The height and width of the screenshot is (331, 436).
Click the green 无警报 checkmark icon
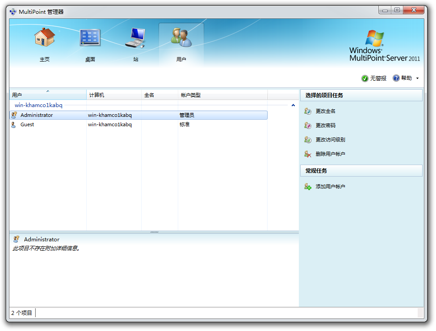[x=365, y=79]
